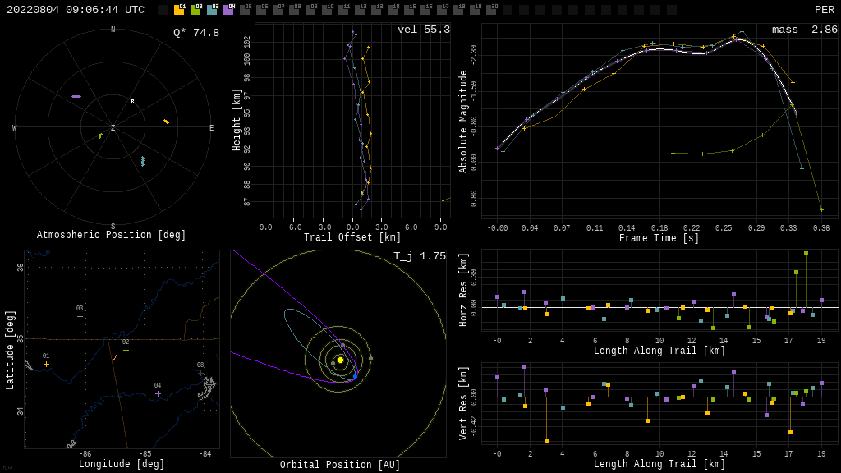Click the T_j 1.75 orbital value

pyautogui.click(x=419, y=256)
